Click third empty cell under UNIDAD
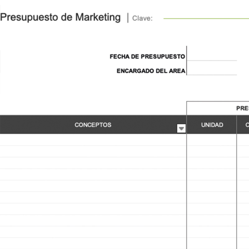The image size is (249, 249). [x=212, y=163]
